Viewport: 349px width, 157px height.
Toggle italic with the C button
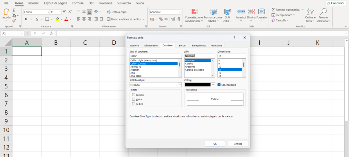point(32,19)
